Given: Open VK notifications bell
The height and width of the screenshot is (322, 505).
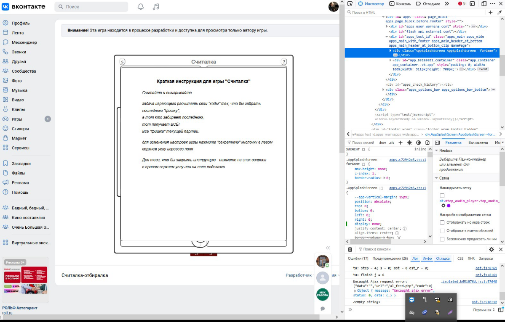Looking at the screenshot, I should pos(140,7).
